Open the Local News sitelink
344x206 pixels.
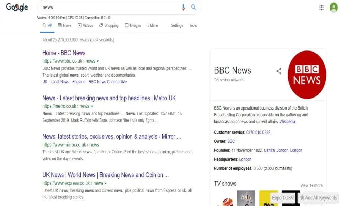[x=60, y=82]
